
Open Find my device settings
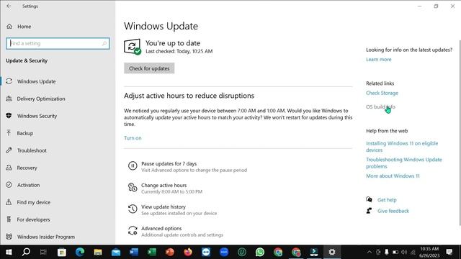click(x=34, y=202)
